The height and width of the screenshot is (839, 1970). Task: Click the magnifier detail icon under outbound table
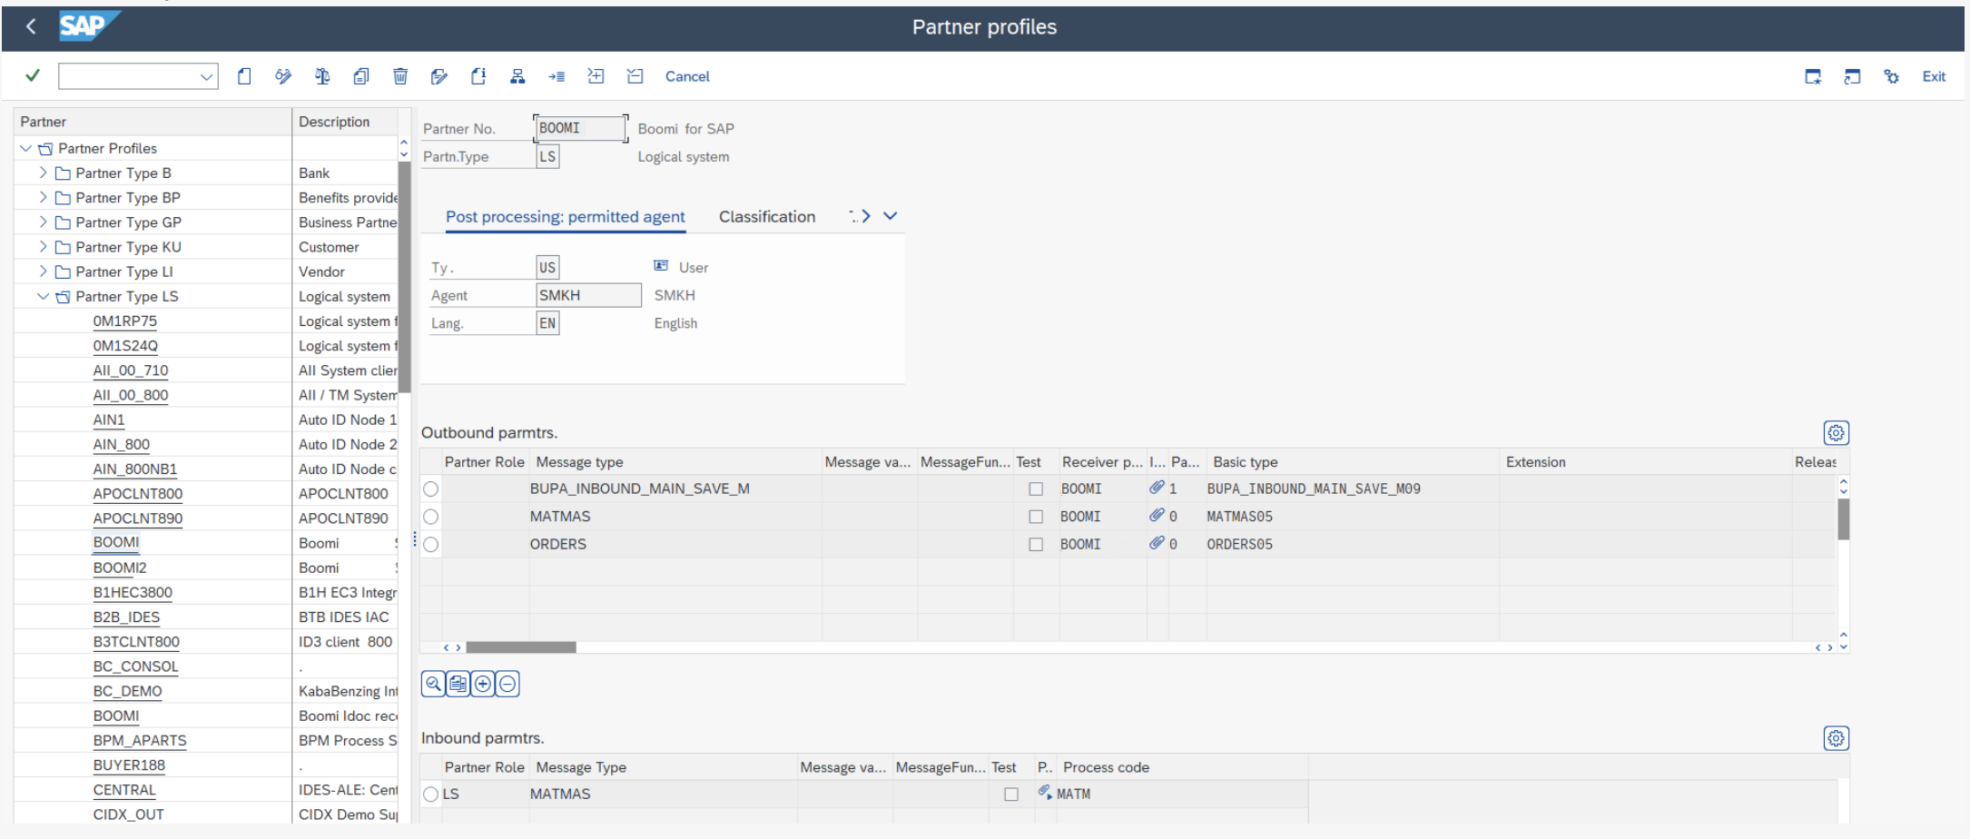pyautogui.click(x=434, y=684)
